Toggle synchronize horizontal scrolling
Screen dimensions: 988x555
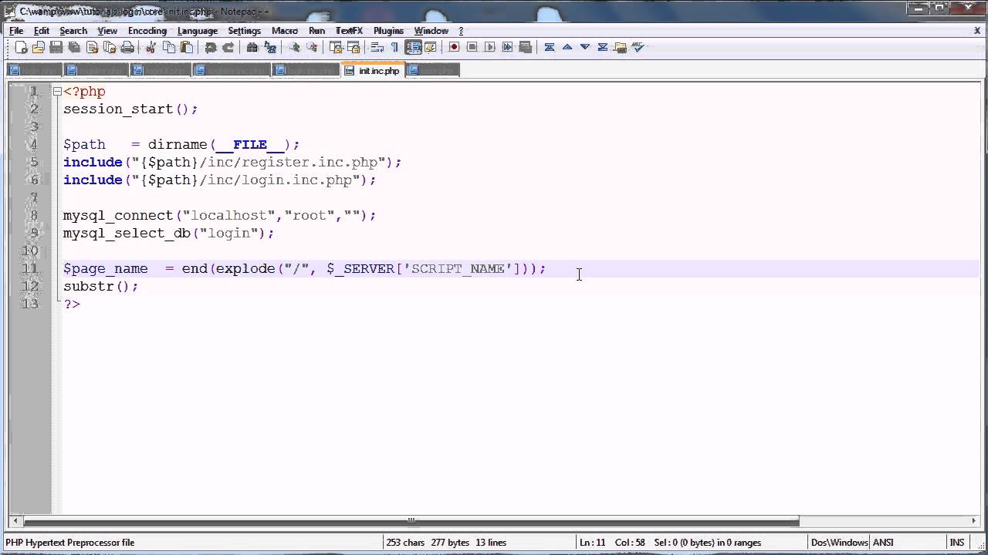tap(354, 47)
